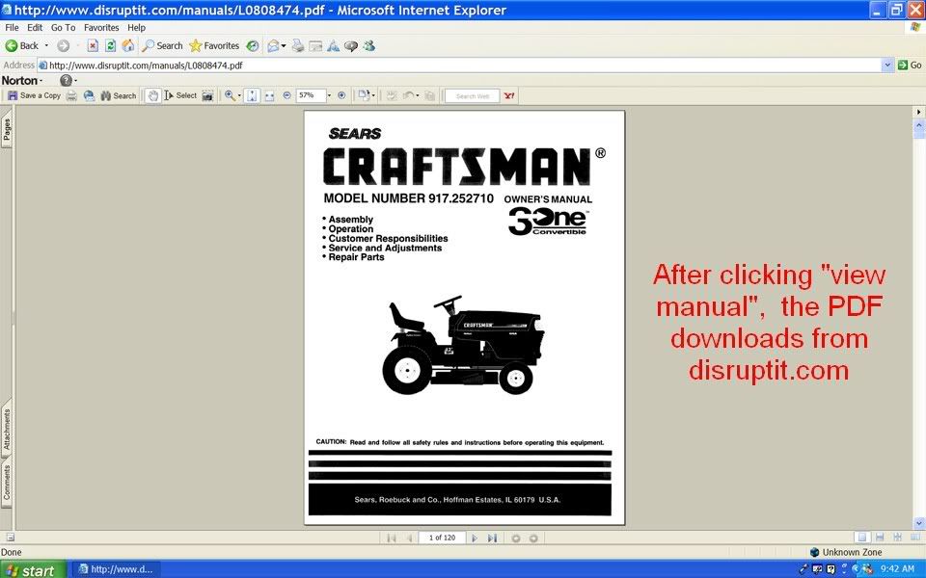The width and height of the screenshot is (926, 578).
Task: Switch to Single Page layout
Action: 861,537
